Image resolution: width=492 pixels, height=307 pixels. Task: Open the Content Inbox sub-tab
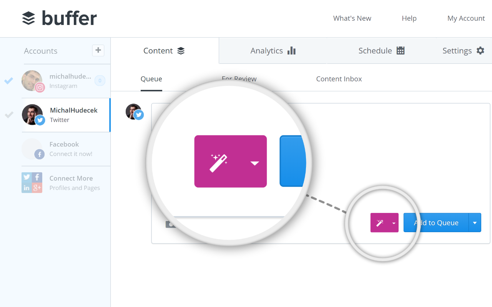[339, 79]
